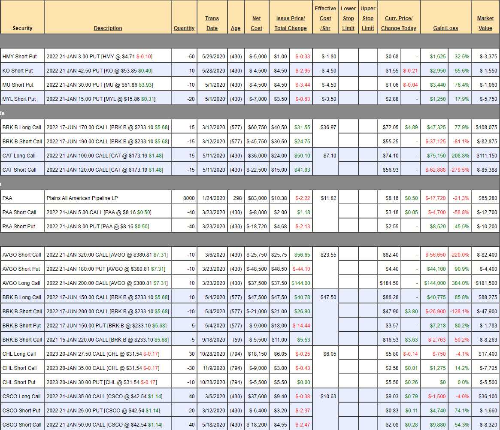Select the CSCO Short Put security cell

click(x=21, y=411)
